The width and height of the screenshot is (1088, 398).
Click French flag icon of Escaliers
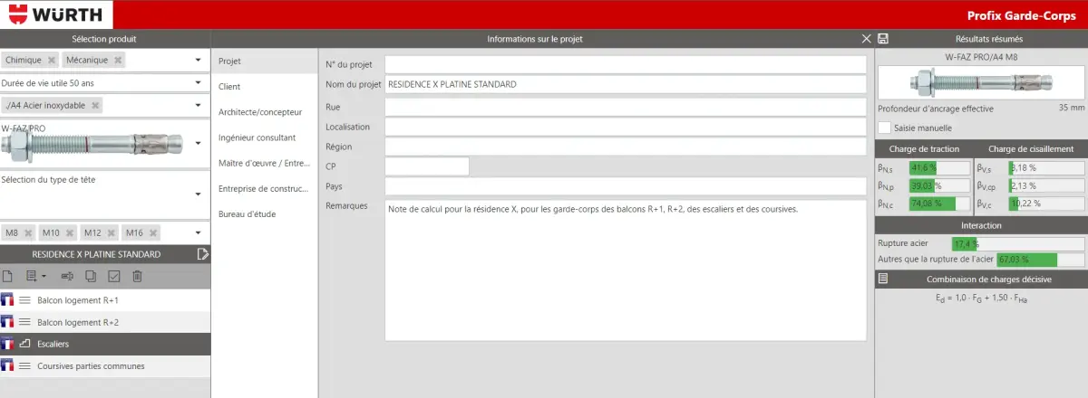[8, 344]
